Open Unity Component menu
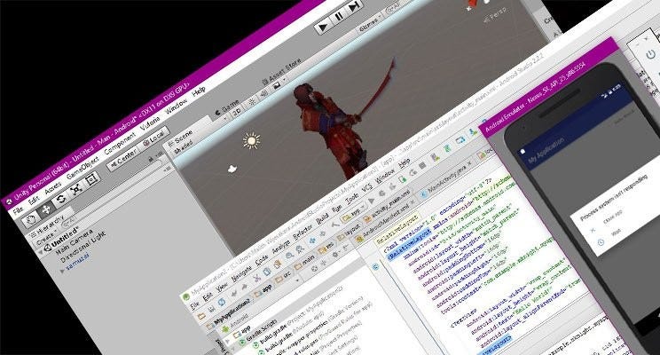 pos(120,144)
